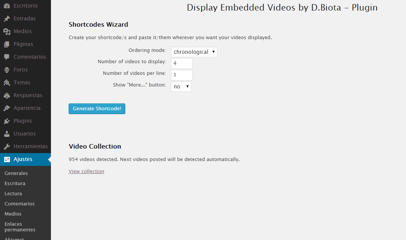Screen dimensions: 406x240
Task: Click the 'Ordering mode:' label
Action: [147, 50]
